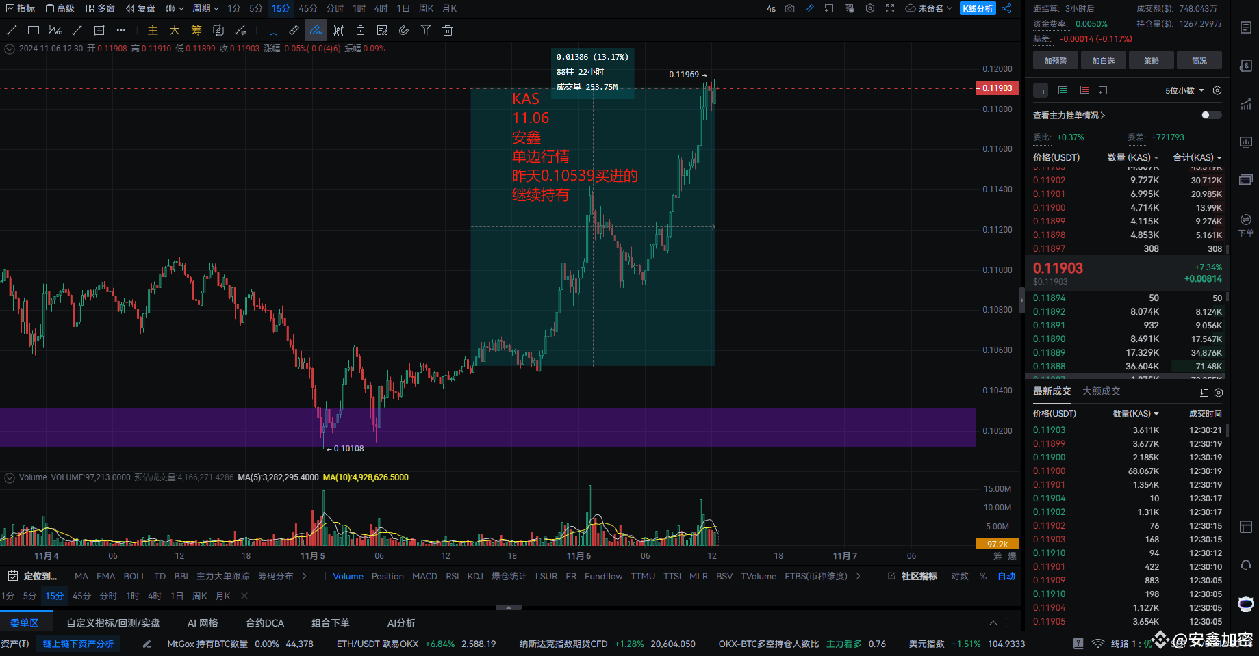Take a chart snapshot with the camera icon
The width and height of the screenshot is (1259, 656).
(x=789, y=8)
